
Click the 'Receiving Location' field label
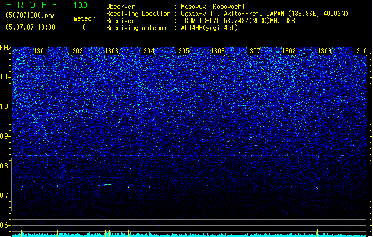[138, 14]
